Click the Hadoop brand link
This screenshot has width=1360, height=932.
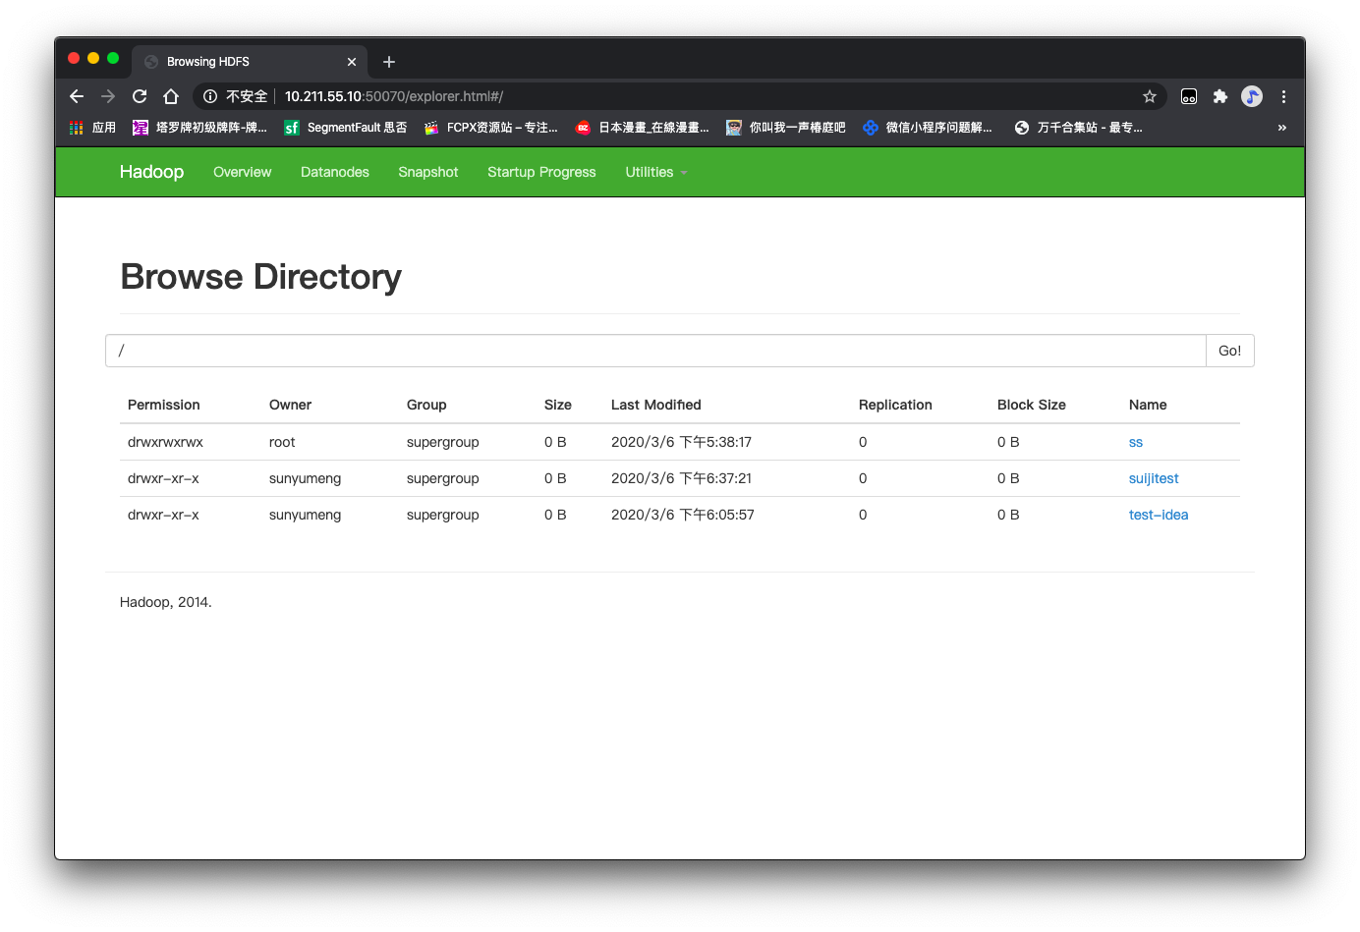(x=151, y=172)
